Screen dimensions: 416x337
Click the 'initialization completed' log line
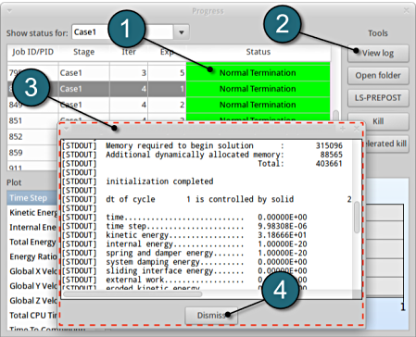click(159, 181)
